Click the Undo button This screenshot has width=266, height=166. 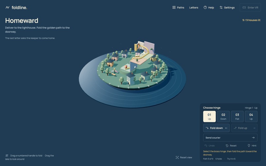click(x=210, y=146)
